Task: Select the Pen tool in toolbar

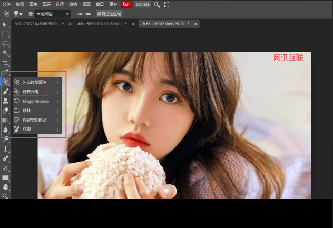Action: pyautogui.click(x=6, y=158)
